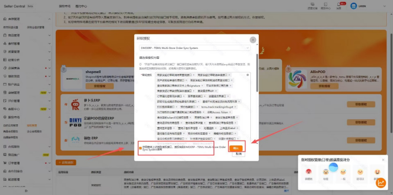Click the 配送管理 truck icon in sidebar
Viewport: 393px width, 195px height.
(5, 179)
